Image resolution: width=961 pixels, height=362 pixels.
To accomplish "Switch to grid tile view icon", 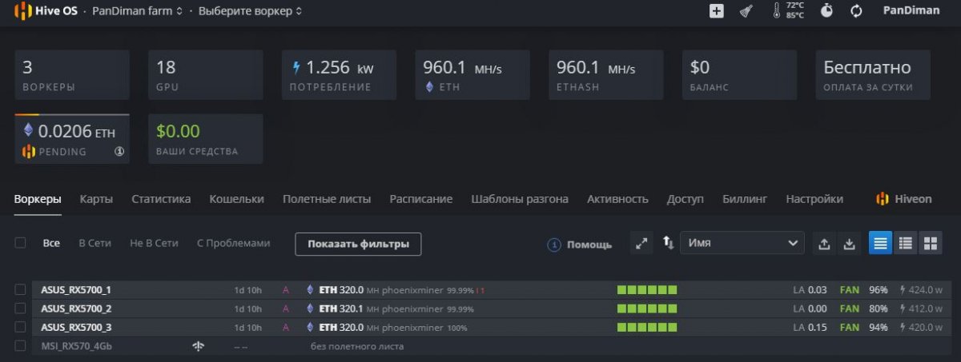I will point(930,244).
